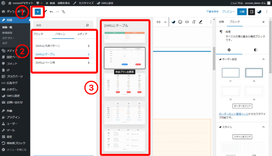Focus the block search input field
This screenshot has width=272, height=156.
coord(63,25)
